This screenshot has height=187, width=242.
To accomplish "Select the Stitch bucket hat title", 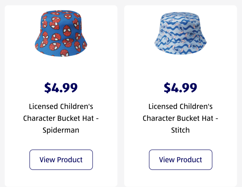I will click(180, 118).
